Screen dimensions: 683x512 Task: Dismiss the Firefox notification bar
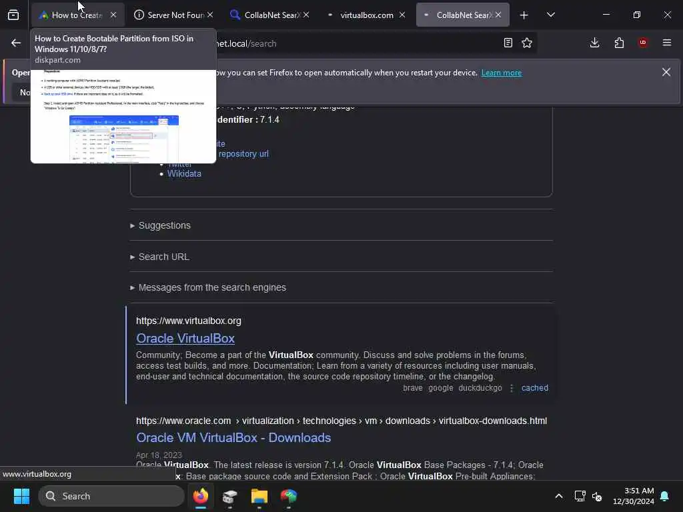pos(666,72)
